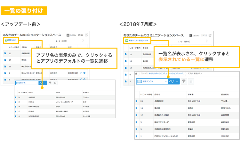240x147 pixels.
Task: Click the filter funnel icon beside 顧客ランクA view
Action: 184,81
